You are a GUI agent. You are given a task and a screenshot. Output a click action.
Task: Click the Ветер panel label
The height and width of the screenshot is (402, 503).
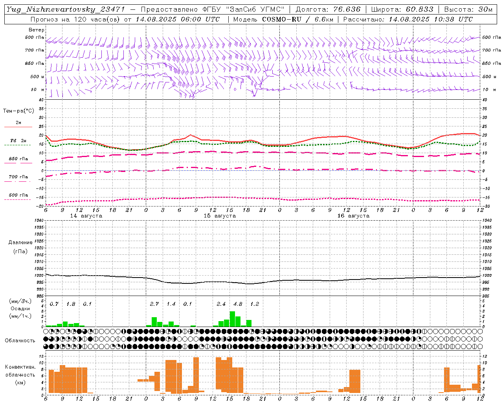[37, 30]
